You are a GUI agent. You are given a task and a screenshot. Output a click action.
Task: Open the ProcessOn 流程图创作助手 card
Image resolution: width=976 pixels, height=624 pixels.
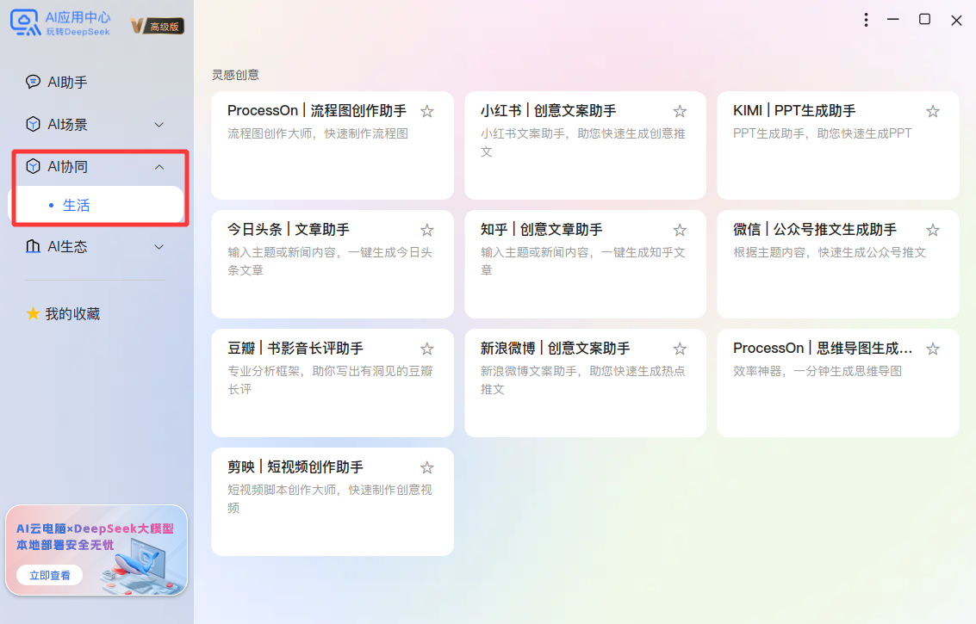tap(333, 145)
